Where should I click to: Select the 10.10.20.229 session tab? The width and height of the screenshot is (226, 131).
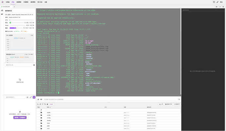tap(6, 7)
